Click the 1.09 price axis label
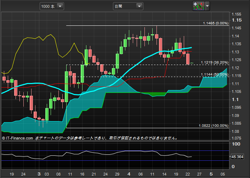The width and height of the screenshot is (250, 178). (235, 115)
